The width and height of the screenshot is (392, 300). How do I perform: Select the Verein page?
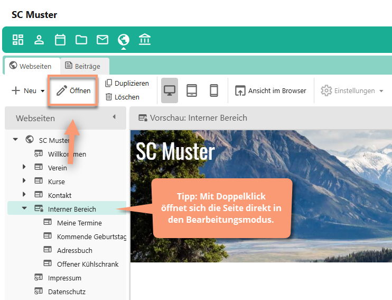pyautogui.click(x=58, y=168)
